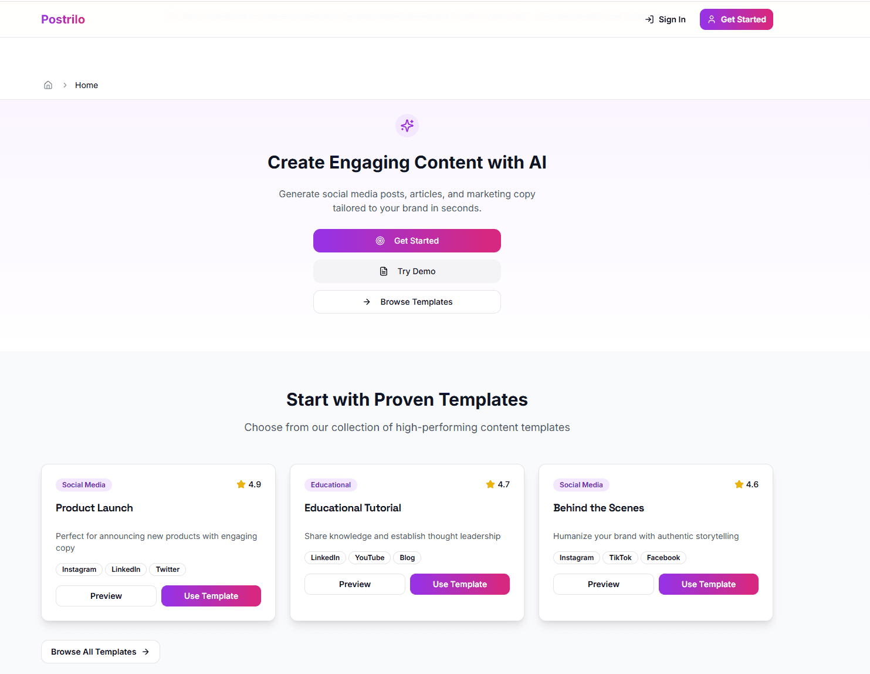Preview the Behind the Scenes template
870x674 pixels.
(603, 584)
